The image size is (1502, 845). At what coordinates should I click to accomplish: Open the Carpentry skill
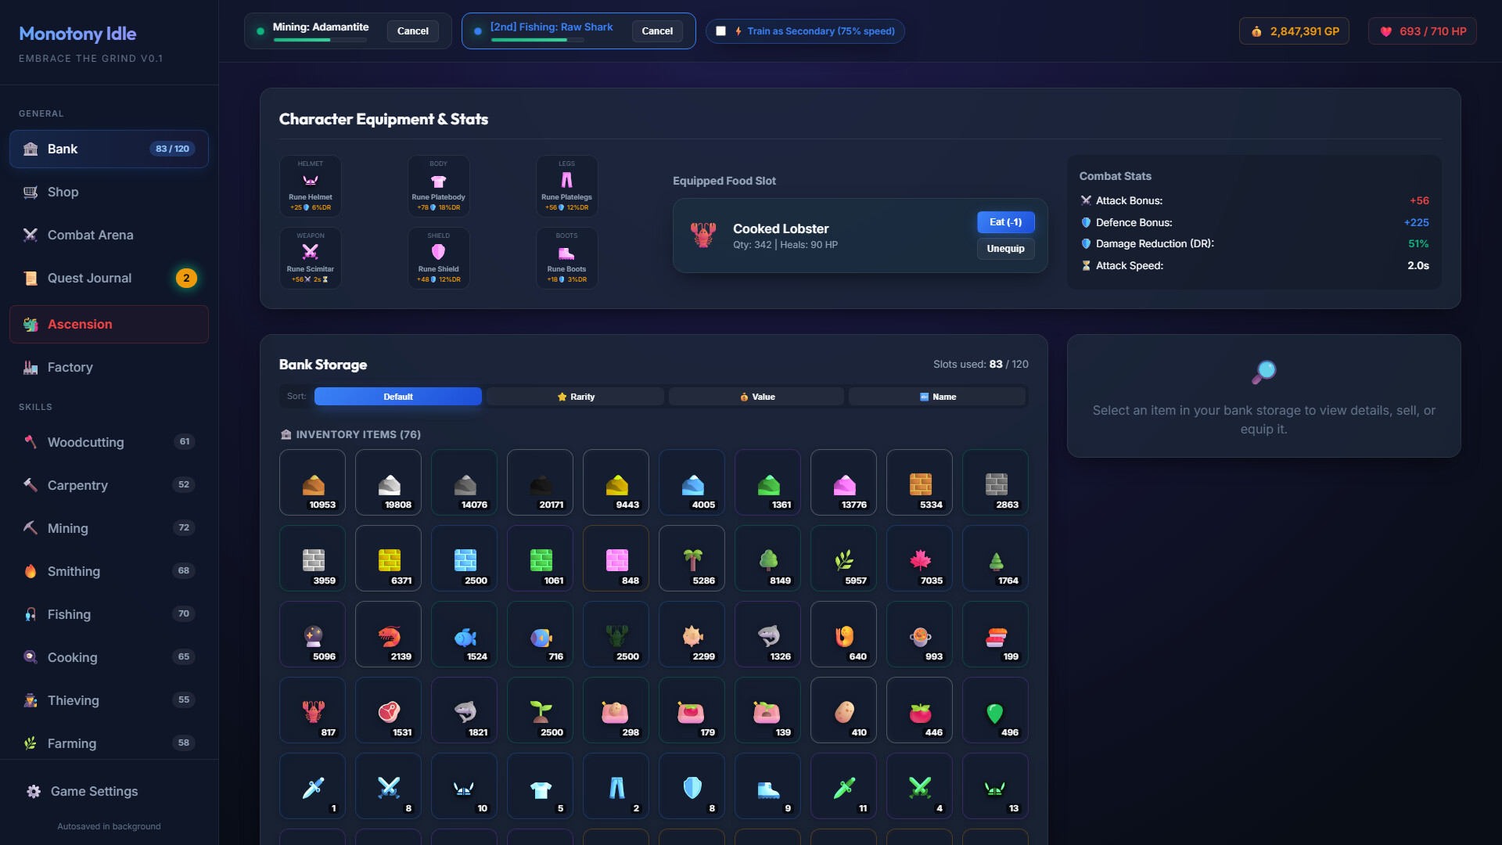click(109, 485)
